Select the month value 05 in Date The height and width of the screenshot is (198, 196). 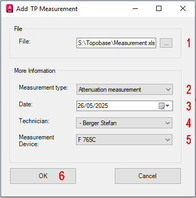click(x=88, y=106)
